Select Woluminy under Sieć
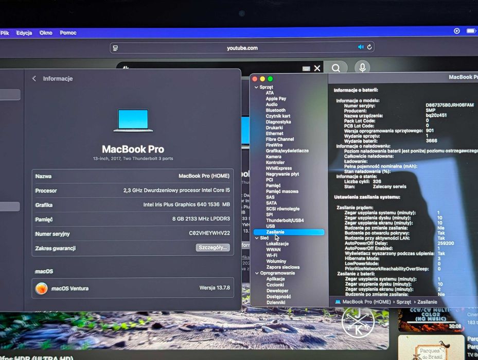This screenshot has height=360, width=478. (x=276, y=261)
